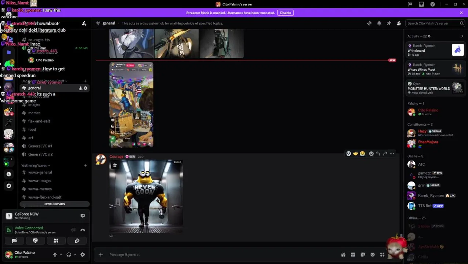Search Cito Palsino's server field
The width and height of the screenshot is (468, 264).
435,23
